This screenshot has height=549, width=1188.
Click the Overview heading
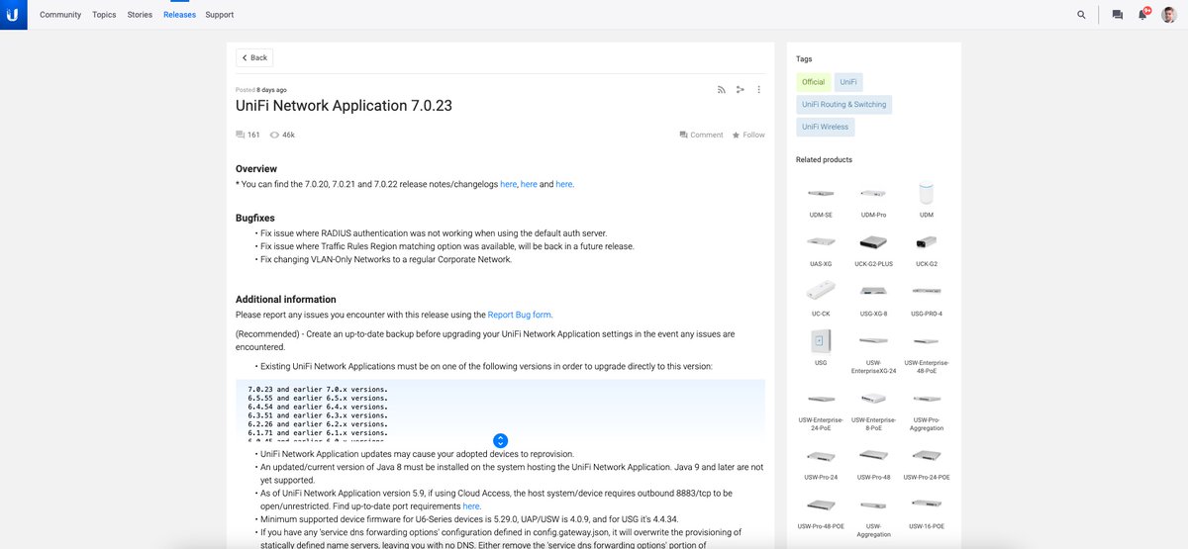(x=256, y=169)
